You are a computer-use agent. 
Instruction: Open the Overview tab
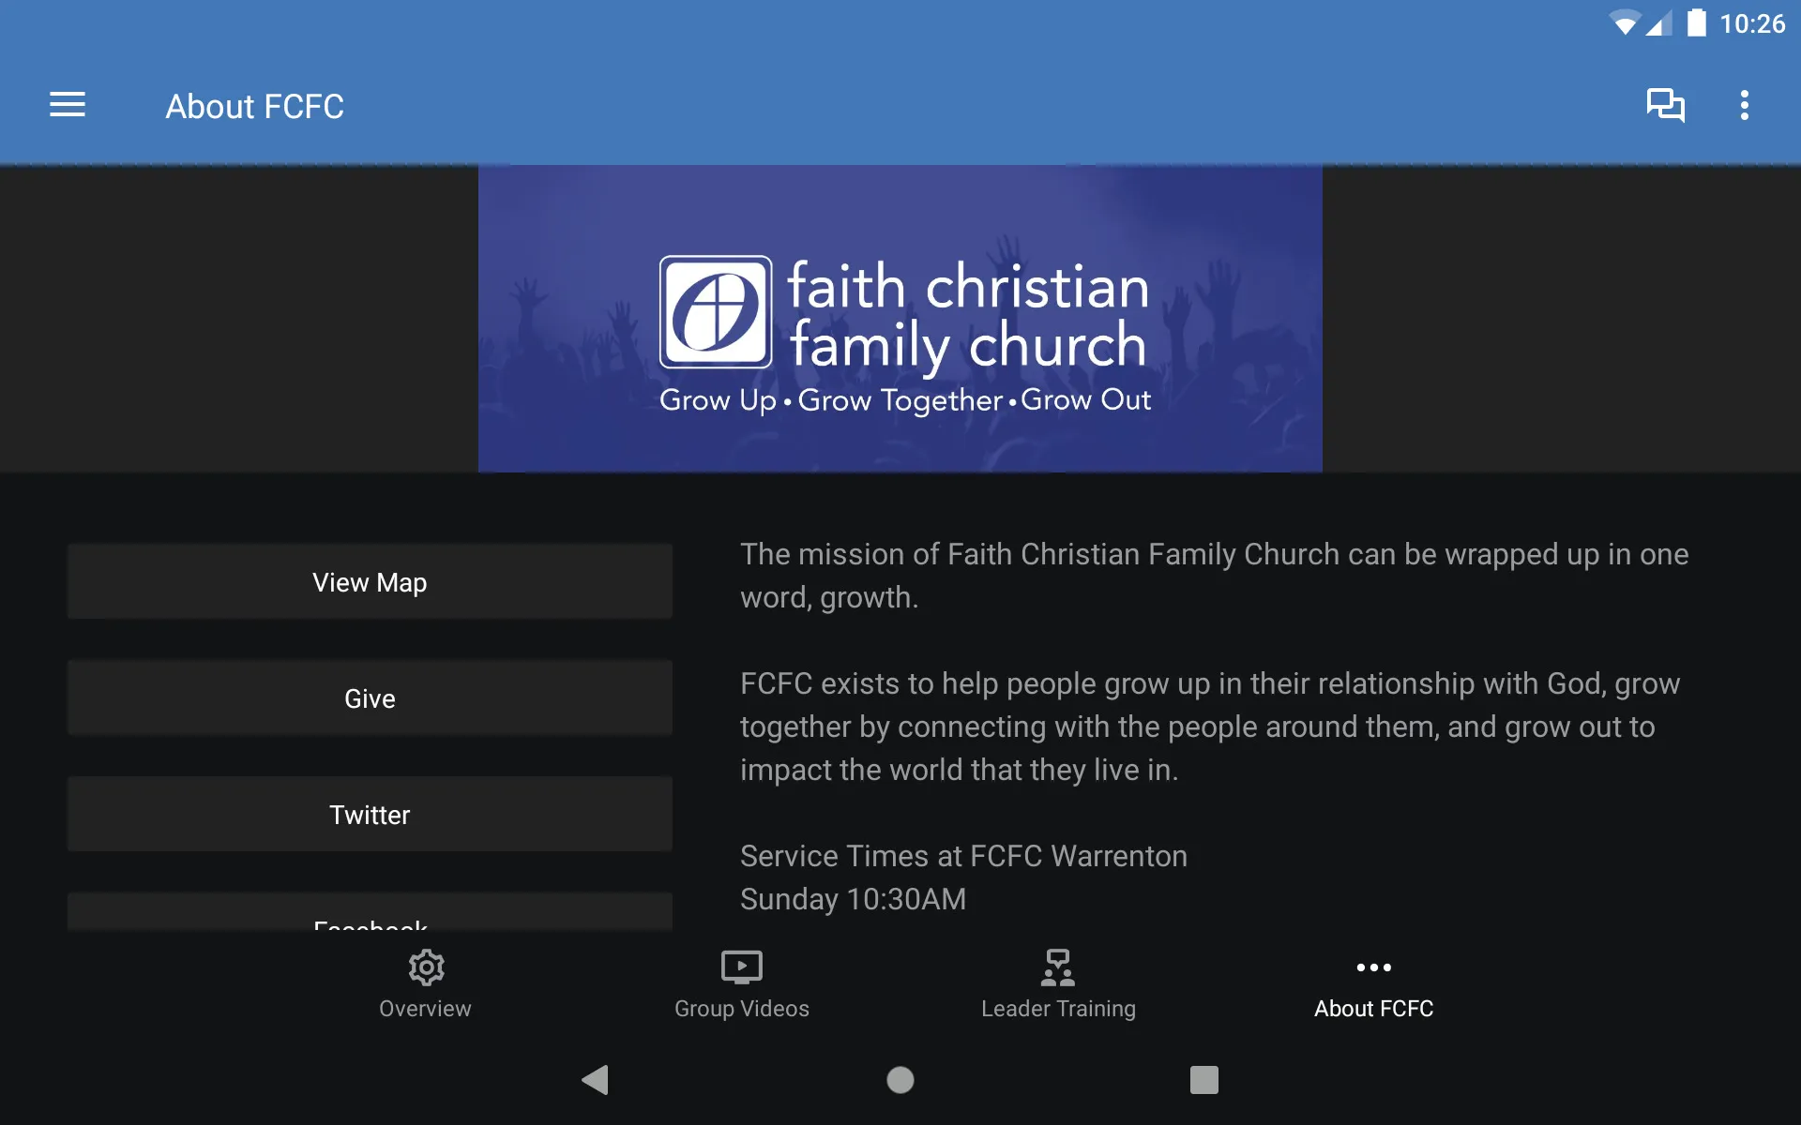424,982
